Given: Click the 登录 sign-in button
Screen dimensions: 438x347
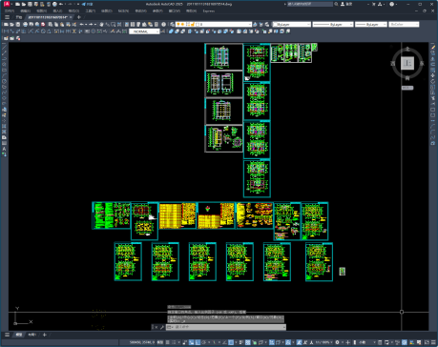Looking at the screenshot, I should point(346,4).
